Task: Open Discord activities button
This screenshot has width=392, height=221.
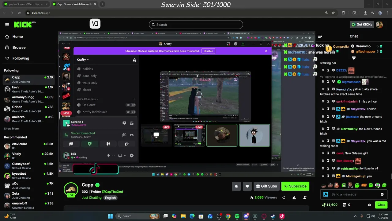Action: pos(108,144)
